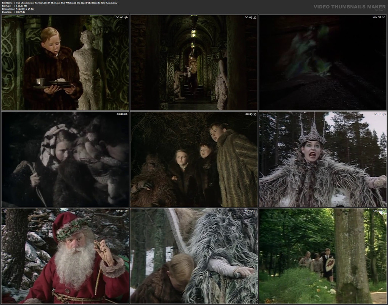
Task: Click the File Name label in header
Action: point(7,3)
